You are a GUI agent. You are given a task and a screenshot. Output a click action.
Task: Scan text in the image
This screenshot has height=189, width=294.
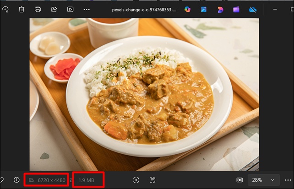[152, 180]
